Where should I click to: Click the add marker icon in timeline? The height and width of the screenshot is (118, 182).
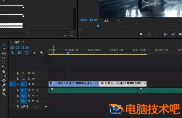coord(34,53)
